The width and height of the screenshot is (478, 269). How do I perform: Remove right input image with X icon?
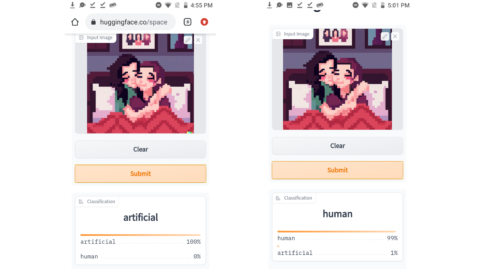395,36
